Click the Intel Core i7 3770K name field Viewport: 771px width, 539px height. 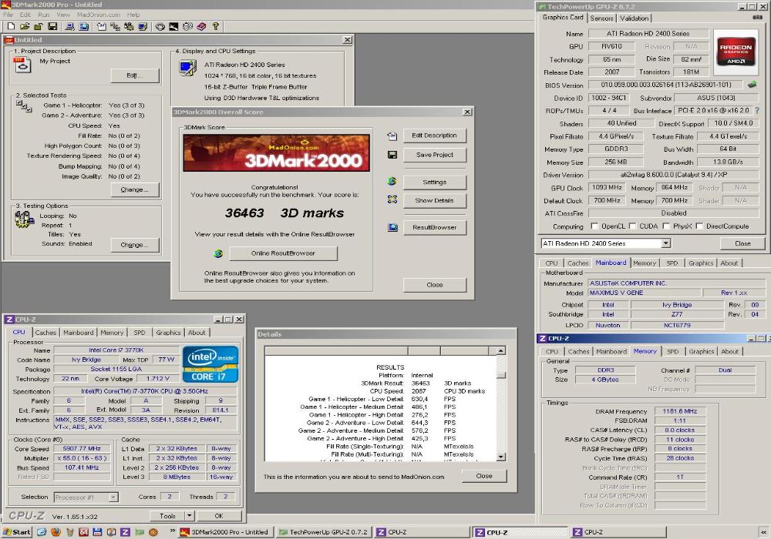[116, 350]
